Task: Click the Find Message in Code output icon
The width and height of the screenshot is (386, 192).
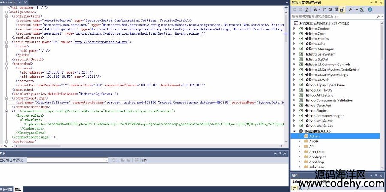Action: tap(114, 160)
